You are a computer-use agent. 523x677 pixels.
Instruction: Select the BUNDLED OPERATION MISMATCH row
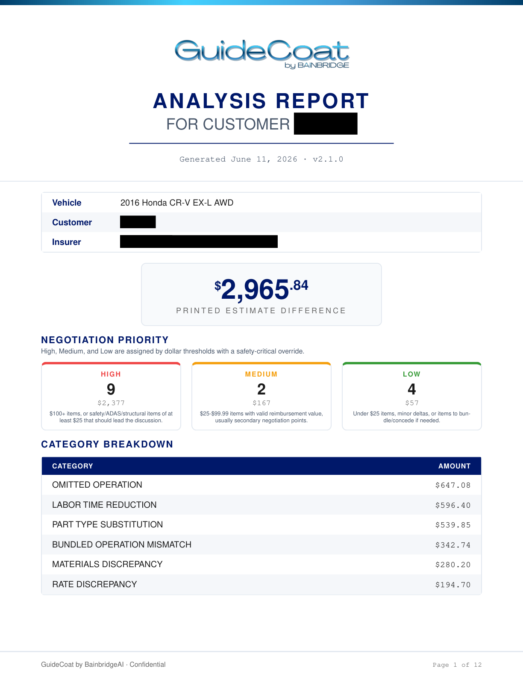(x=261, y=545)
